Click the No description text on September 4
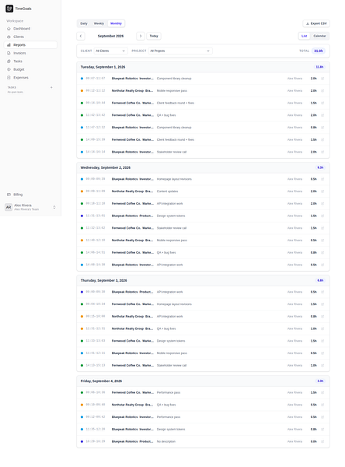345x467 pixels. coord(166,441)
